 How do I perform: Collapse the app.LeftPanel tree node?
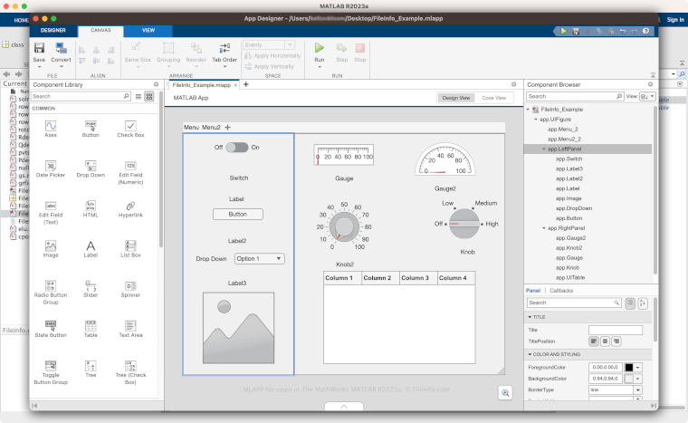[x=542, y=149]
